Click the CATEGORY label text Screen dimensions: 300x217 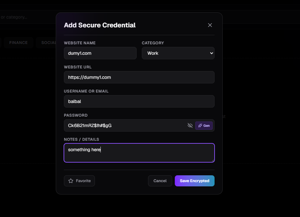click(x=153, y=43)
